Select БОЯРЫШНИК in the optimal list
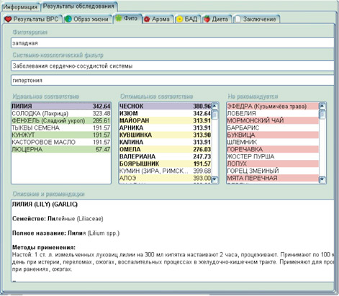 click(x=165, y=163)
